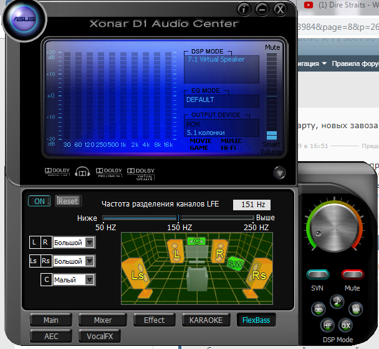The width and height of the screenshot is (379, 349).
Task: Click the center C speaker in diagram
Action: pos(196,241)
